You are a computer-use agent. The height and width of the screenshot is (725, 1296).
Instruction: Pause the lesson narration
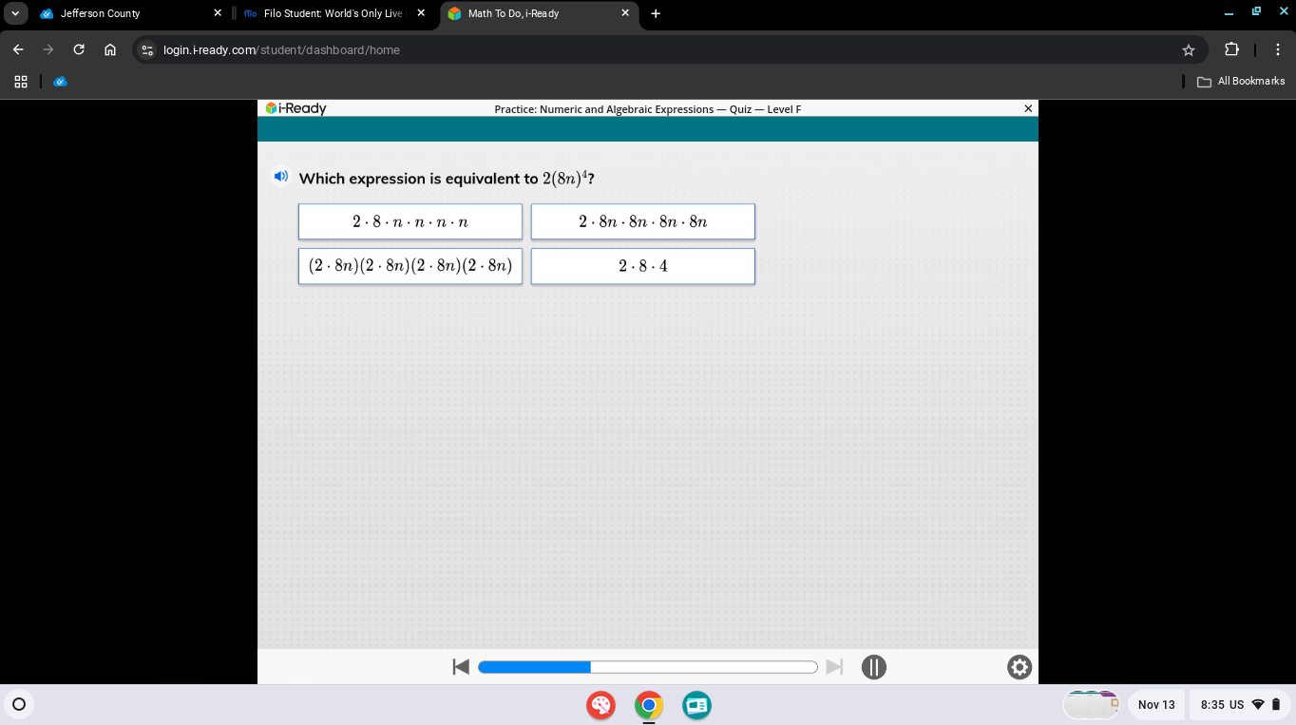(873, 667)
